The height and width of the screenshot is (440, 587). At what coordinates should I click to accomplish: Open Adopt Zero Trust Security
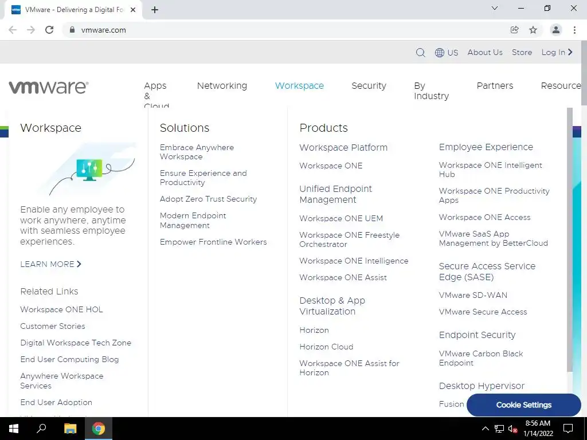click(x=208, y=199)
